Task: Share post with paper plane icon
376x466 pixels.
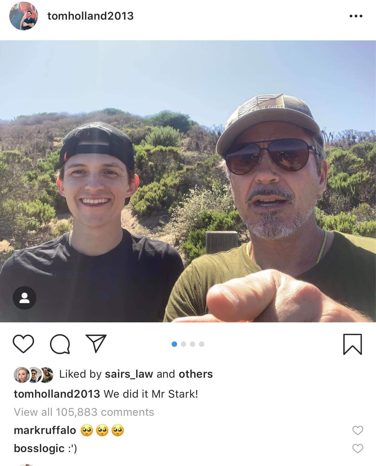Action: coord(96,344)
